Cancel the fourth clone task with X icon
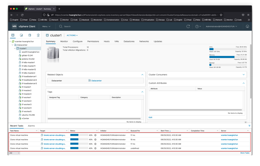This screenshot has width=260, height=166. tap(95, 148)
